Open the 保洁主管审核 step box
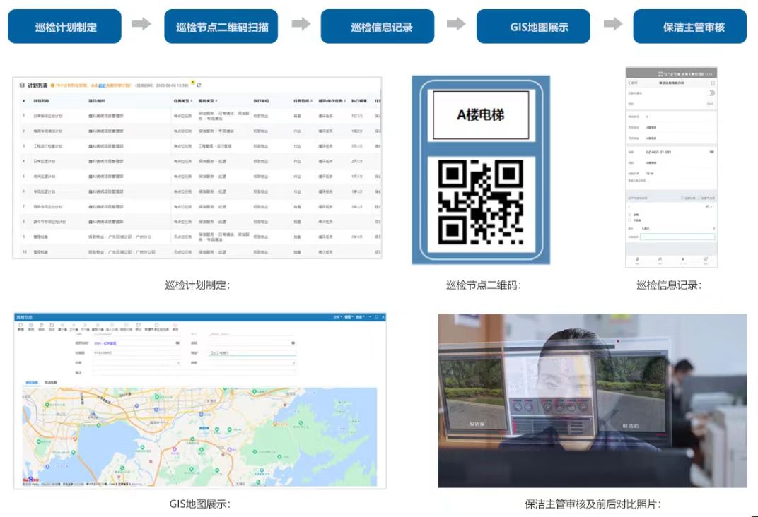Image resolution: width=758 pixels, height=517 pixels. point(690,27)
